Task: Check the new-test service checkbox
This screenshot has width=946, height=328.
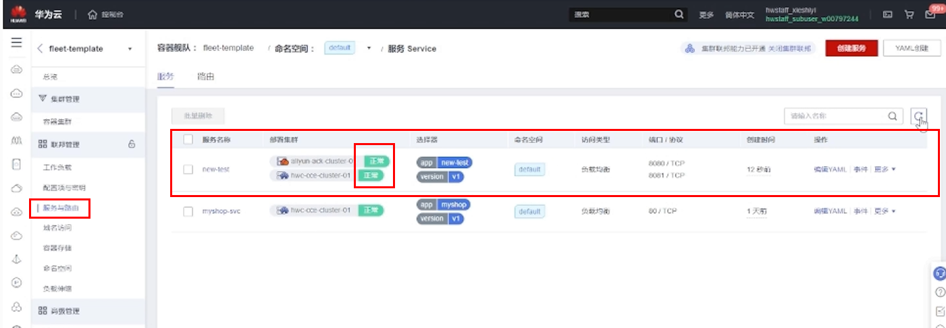Action: click(x=188, y=169)
